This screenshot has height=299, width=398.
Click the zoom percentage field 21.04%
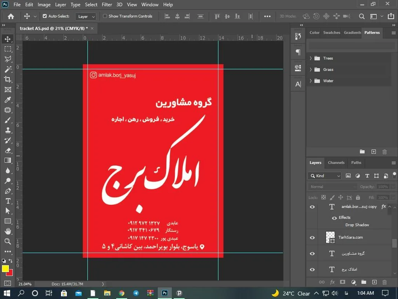point(25,284)
